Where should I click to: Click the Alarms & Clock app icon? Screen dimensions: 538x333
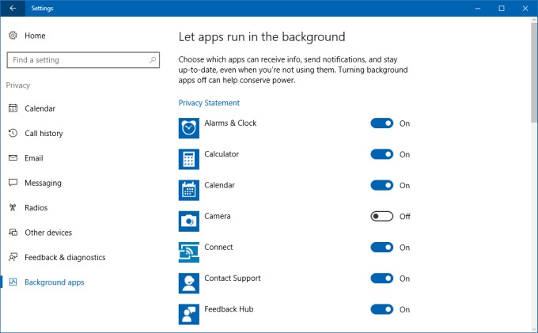pyautogui.click(x=189, y=128)
